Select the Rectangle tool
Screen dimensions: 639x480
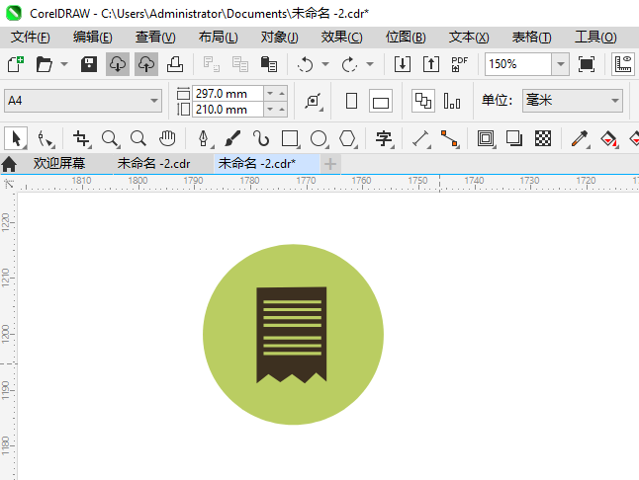[x=290, y=138]
